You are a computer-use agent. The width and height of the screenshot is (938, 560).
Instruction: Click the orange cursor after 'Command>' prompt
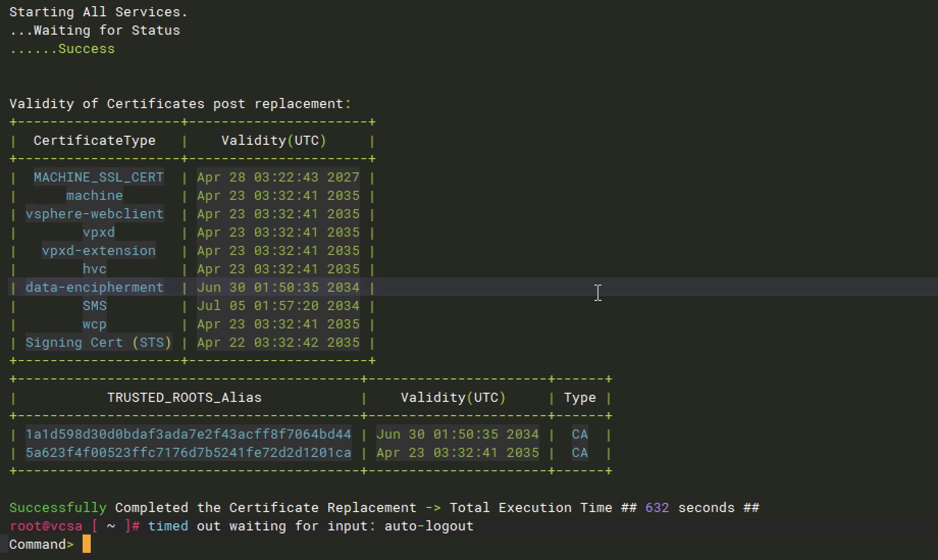87,544
